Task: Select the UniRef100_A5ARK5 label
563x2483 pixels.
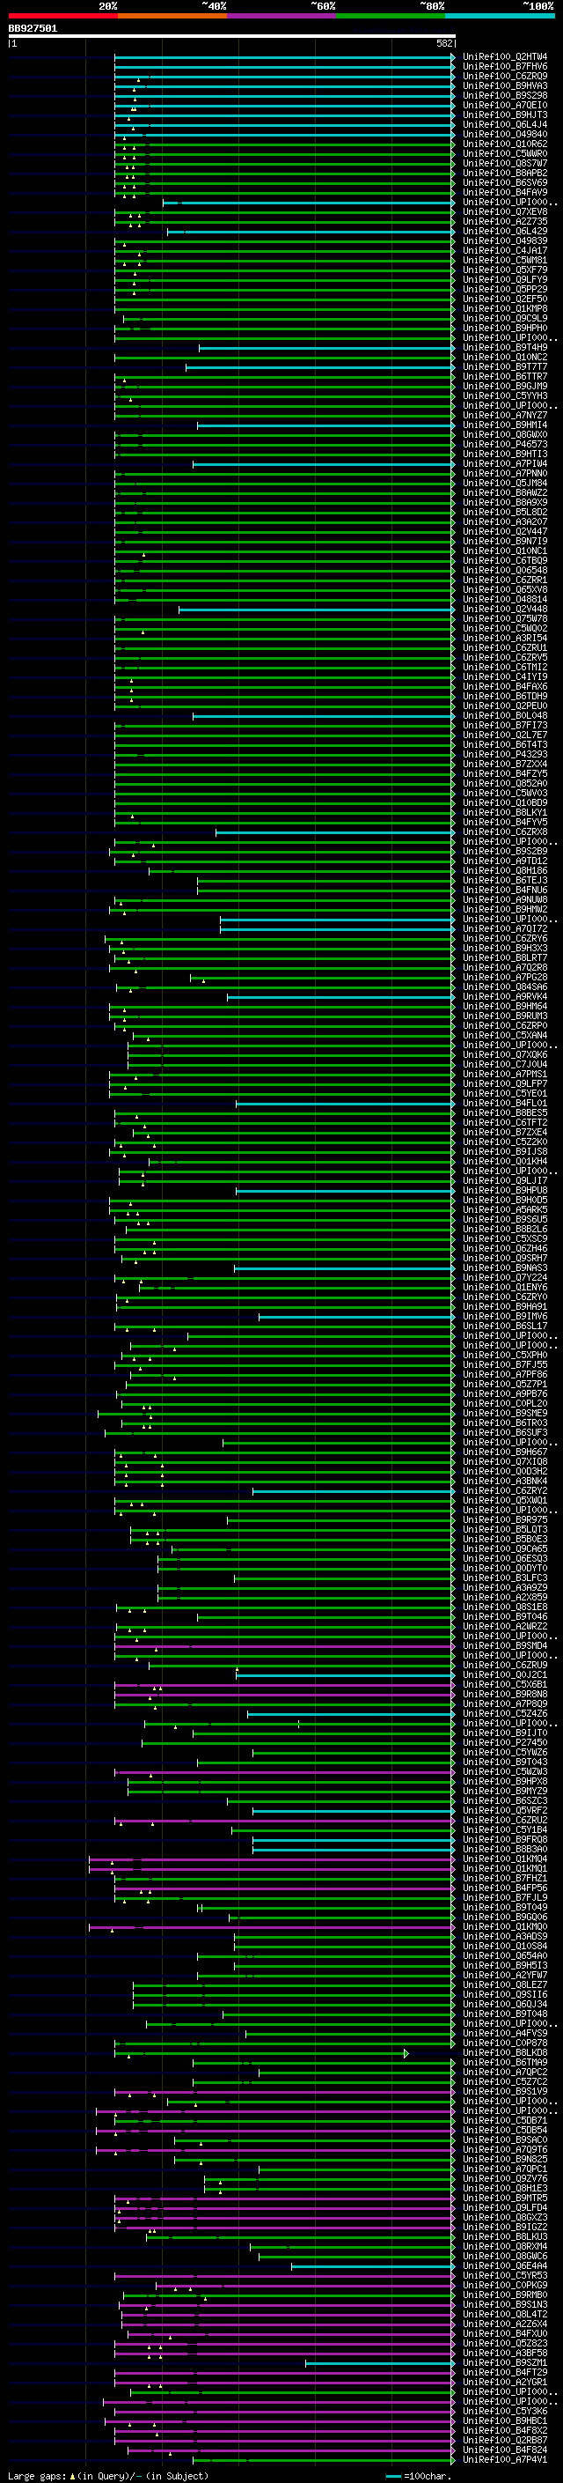Action: tap(505, 1209)
